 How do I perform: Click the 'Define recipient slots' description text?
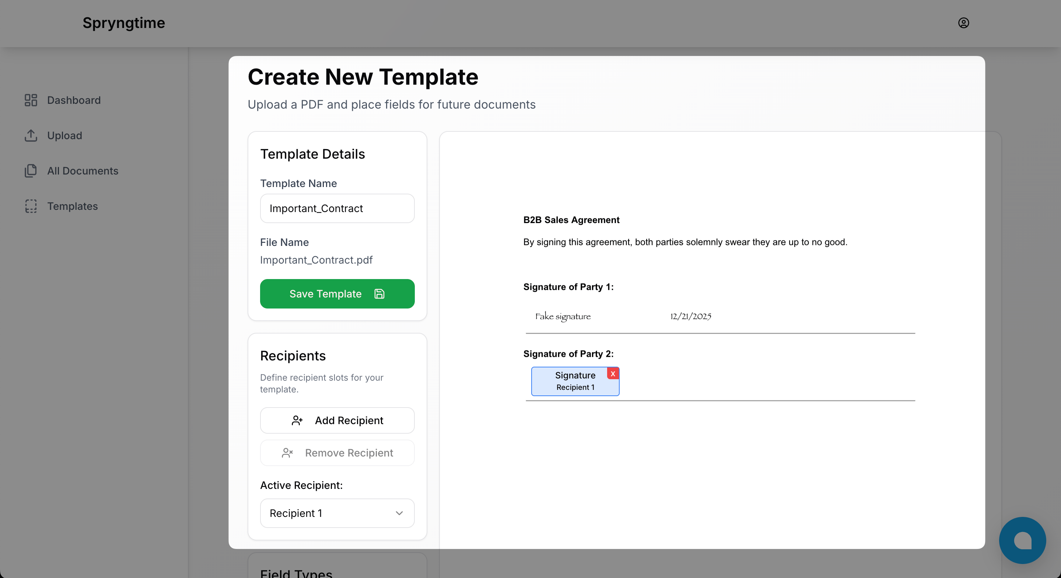tap(322, 383)
